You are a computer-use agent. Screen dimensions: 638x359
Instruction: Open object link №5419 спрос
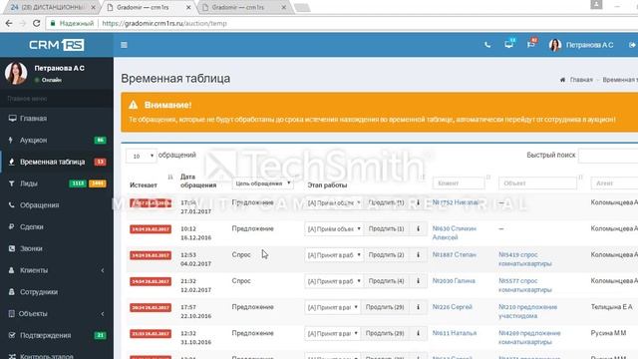[525, 259]
